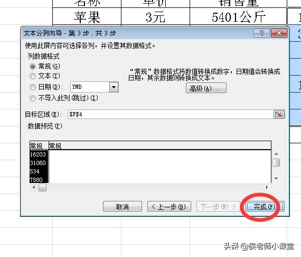Click the help question mark button in title bar
This screenshot has width=301, height=257.
(x=261, y=33)
